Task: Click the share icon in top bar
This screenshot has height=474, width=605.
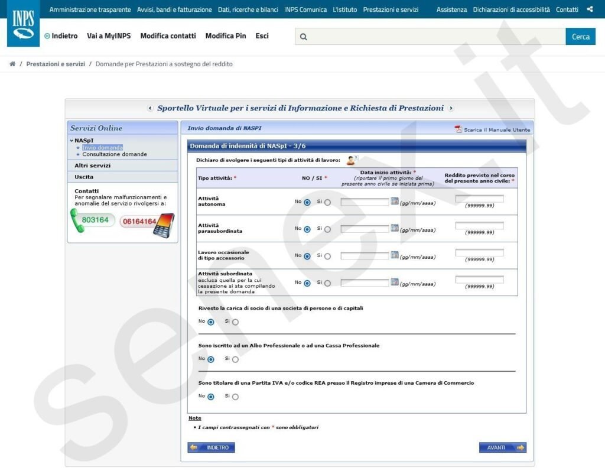Action: pos(590,9)
